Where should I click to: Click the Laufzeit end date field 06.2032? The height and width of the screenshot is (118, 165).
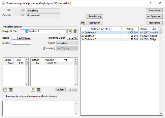tap(72, 90)
